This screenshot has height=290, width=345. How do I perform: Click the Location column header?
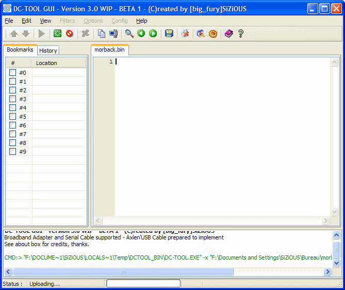58,63
